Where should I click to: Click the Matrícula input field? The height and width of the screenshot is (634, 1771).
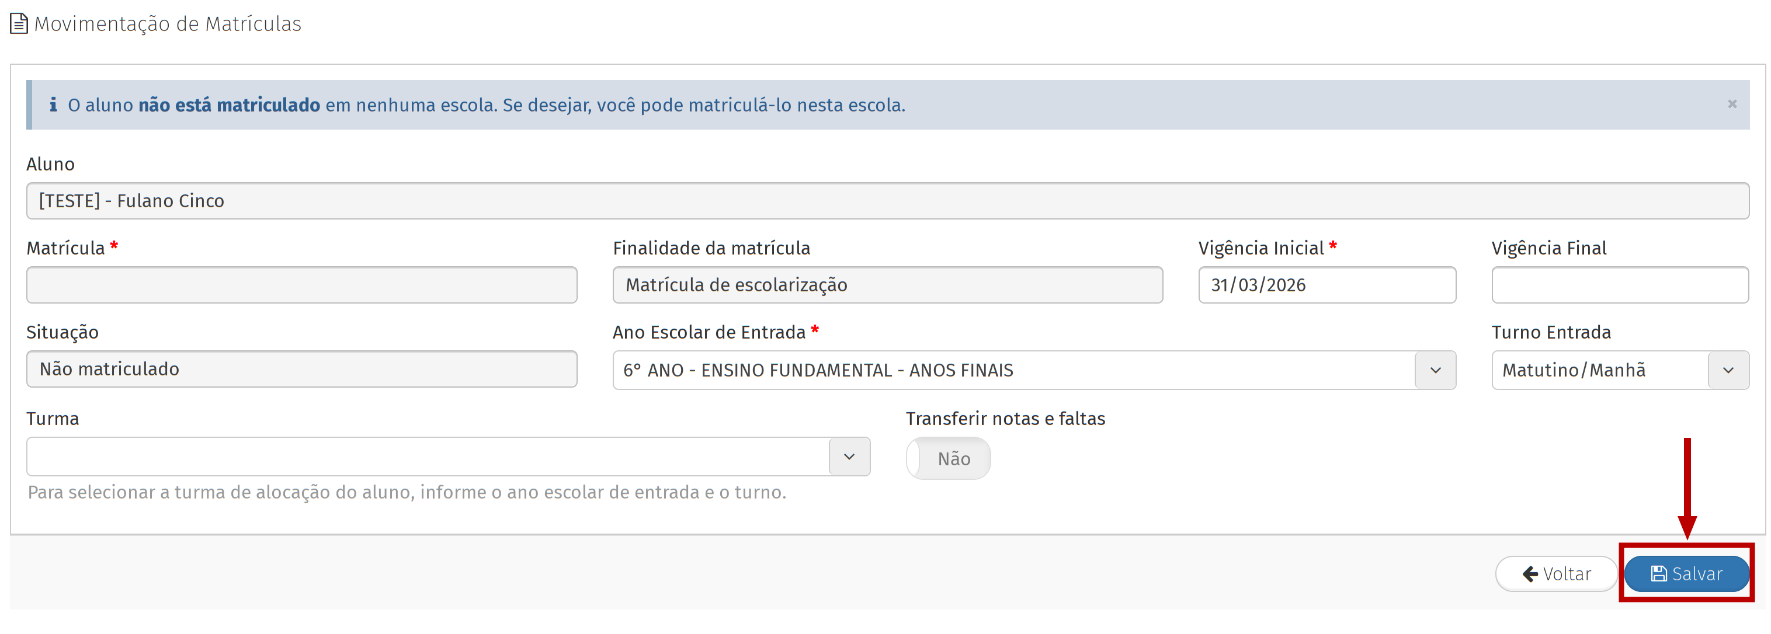point(301,285)
